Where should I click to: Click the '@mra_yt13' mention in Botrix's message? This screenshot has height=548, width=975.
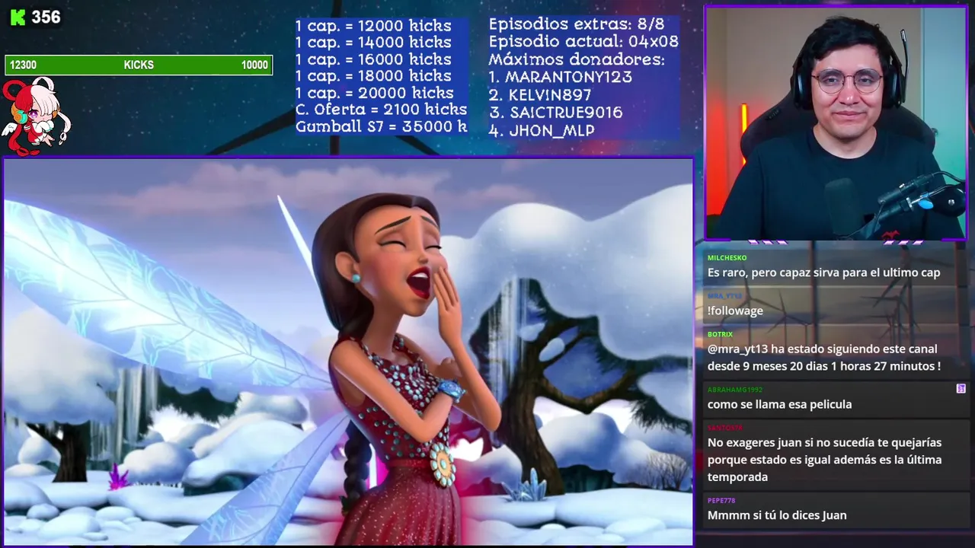[738, 349]
